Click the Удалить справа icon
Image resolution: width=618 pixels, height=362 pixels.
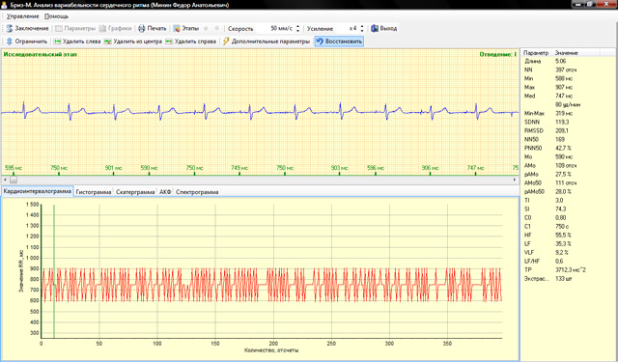169,41
